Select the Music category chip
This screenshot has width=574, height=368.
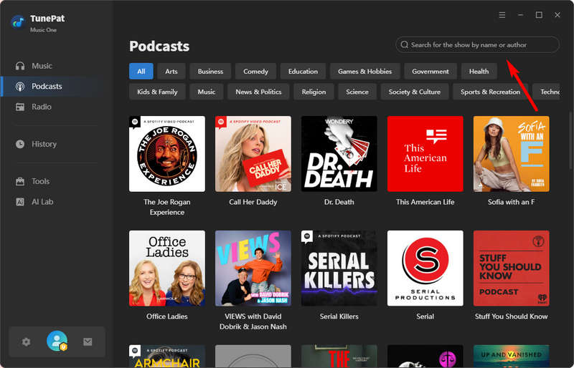click(207, 92)
